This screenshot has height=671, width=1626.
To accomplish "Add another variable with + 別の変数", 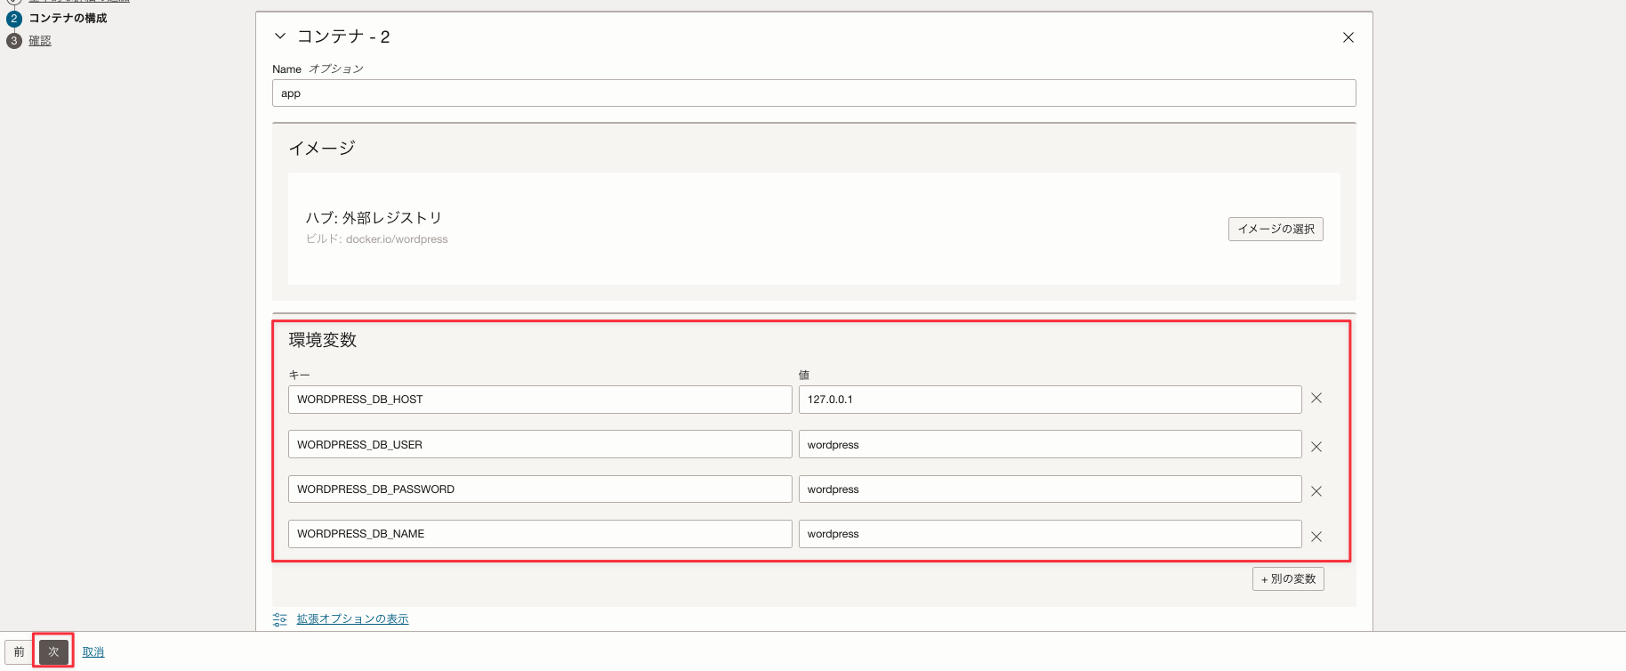I will (1287, 579).
